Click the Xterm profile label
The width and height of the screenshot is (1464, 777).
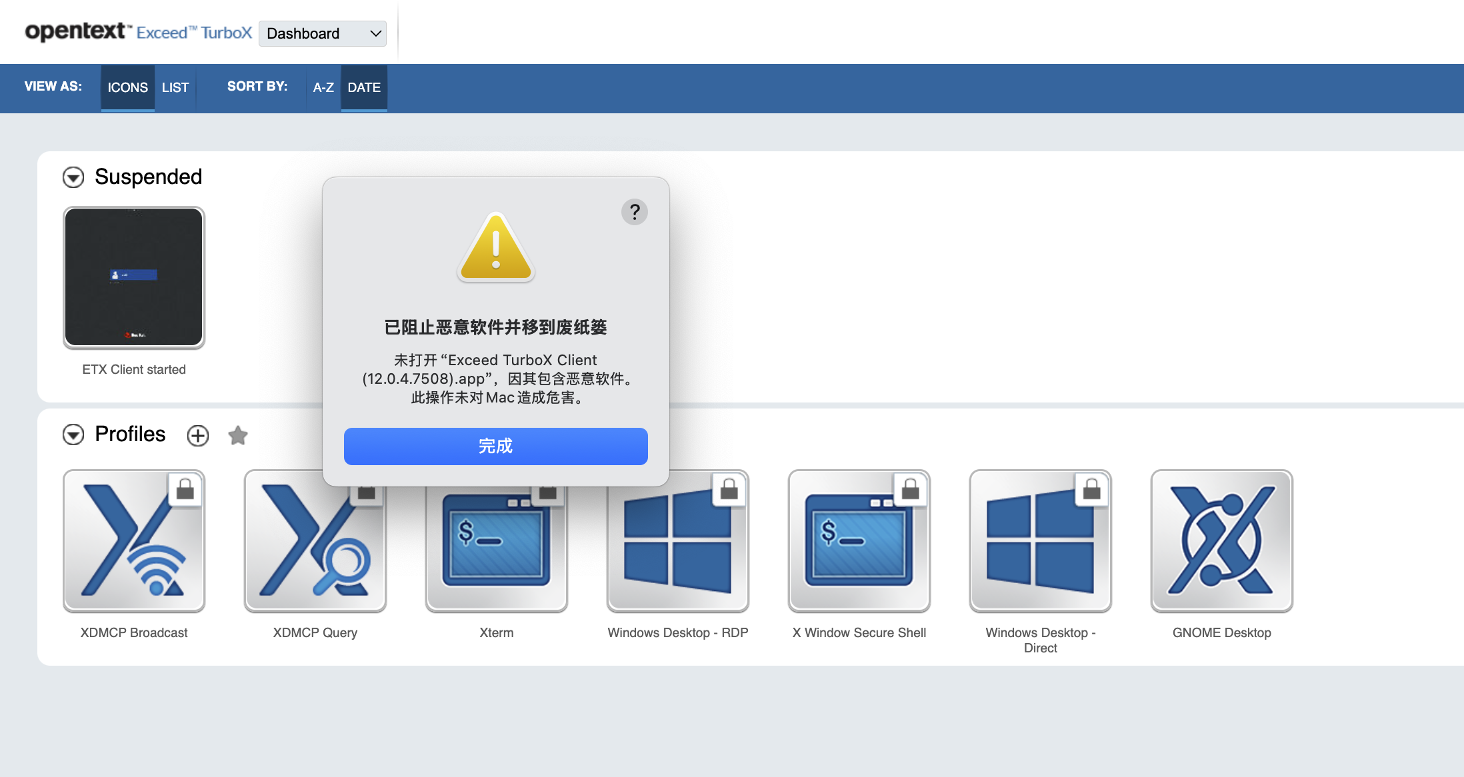[496, 632]
